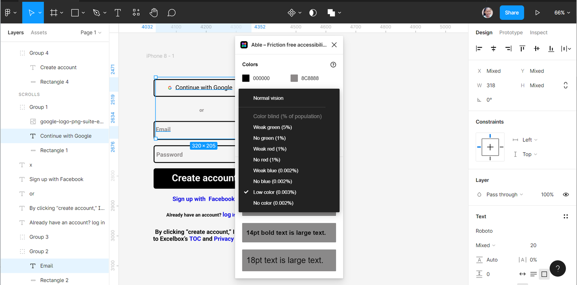The height and width of the screenshot is (285, 577).
Task: Open the Resources components icon
Action: (x=136, y=13)
